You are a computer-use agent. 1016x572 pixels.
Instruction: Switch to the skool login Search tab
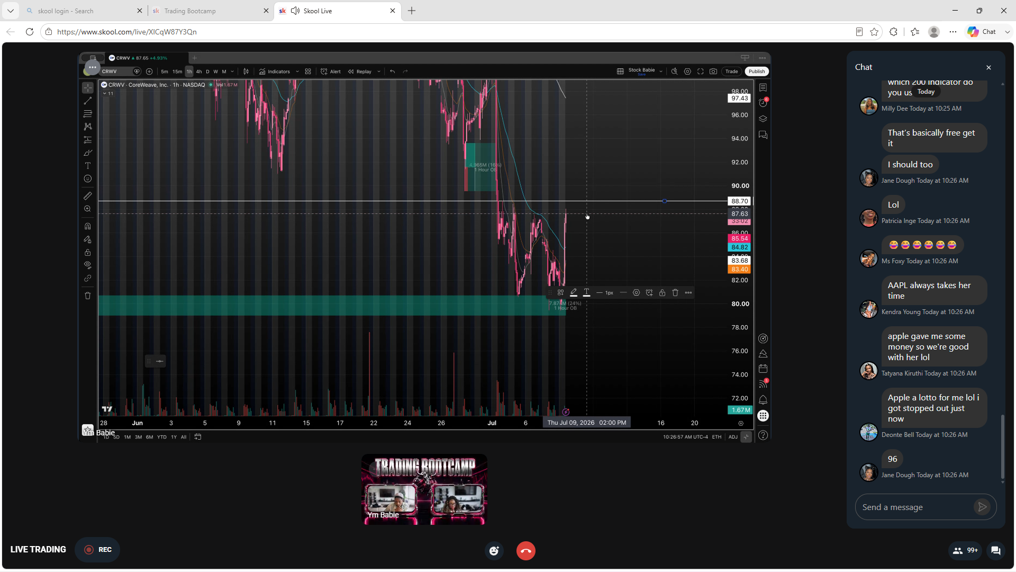(84, 11)
